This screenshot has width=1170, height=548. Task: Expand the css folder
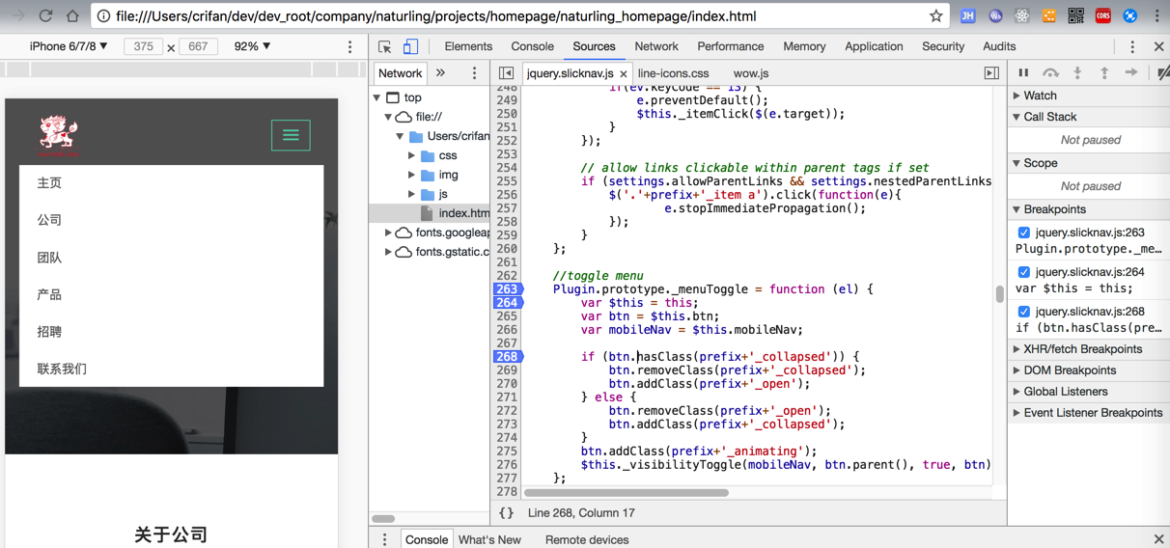pos(412,155)
